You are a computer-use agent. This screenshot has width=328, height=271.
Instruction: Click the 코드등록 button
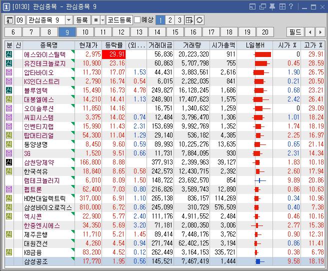tap(119, 20)
